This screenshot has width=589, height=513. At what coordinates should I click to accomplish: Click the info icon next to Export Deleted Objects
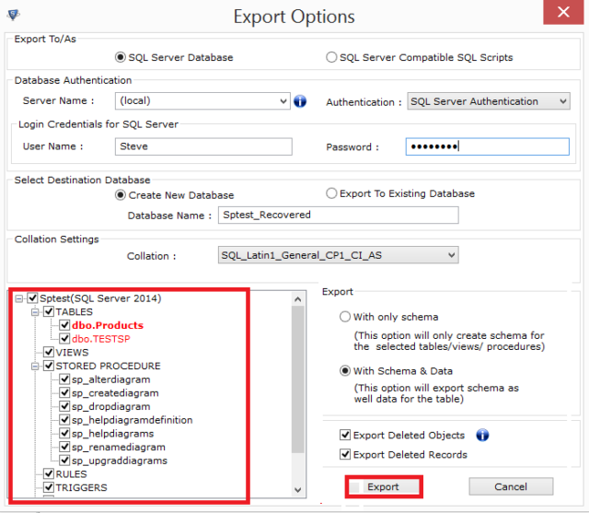(x=482, y=435)
